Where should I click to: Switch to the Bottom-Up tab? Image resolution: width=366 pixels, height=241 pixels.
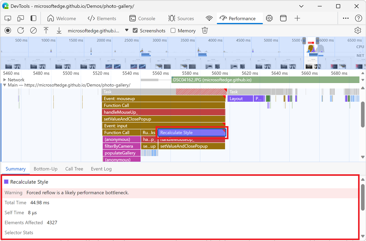point(45,168)
